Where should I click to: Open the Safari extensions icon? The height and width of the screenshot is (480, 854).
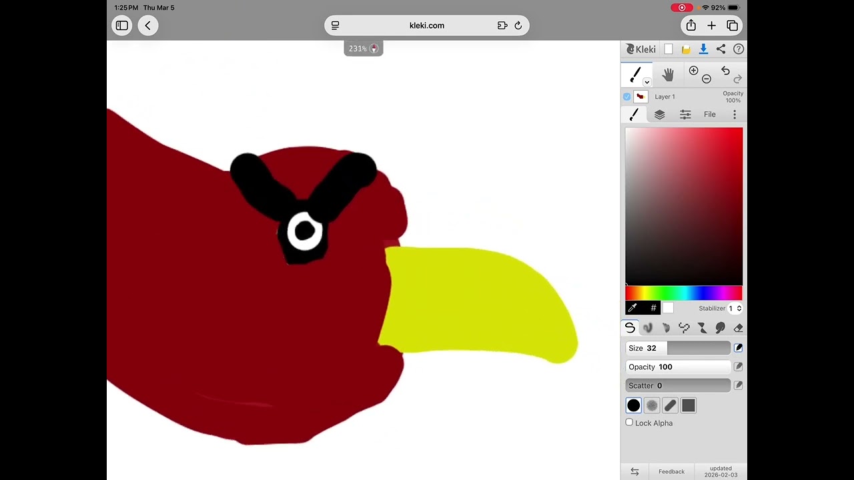point(502,25)
